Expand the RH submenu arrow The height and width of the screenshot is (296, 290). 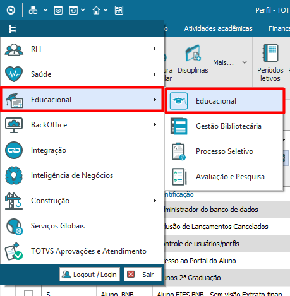(x=155, y=49)
